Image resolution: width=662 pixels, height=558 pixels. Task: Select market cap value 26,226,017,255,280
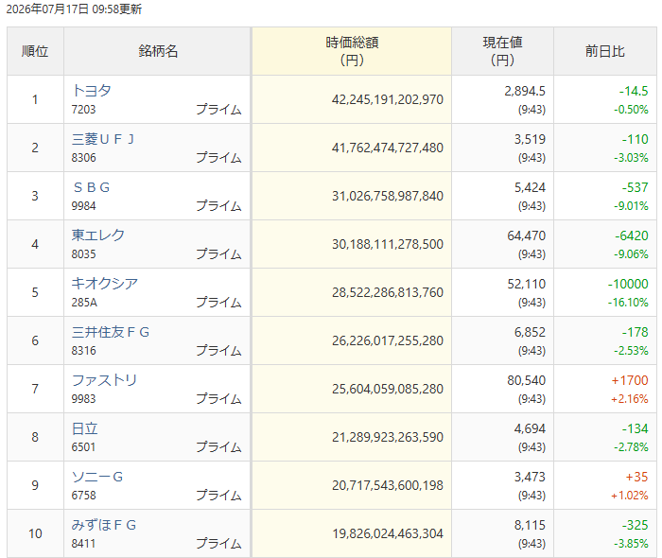point(387,340)
